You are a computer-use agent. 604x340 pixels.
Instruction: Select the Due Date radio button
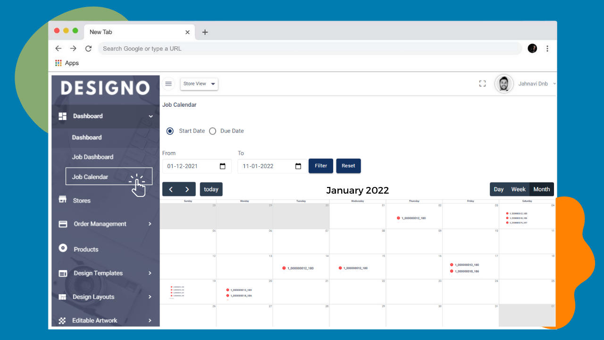(212, 131)
